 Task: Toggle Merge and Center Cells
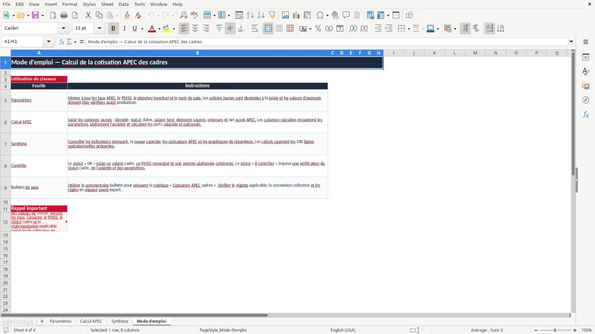coord(268,29)
